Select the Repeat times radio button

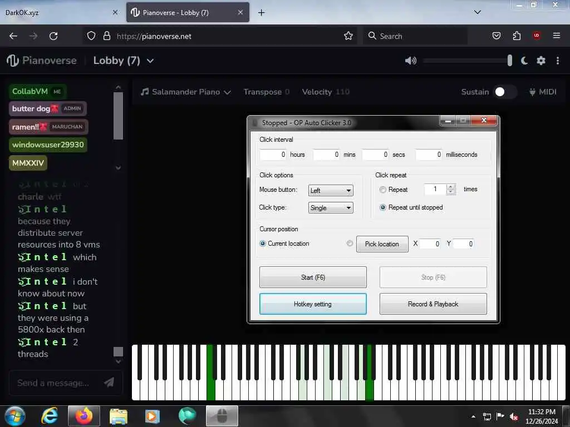382,190
